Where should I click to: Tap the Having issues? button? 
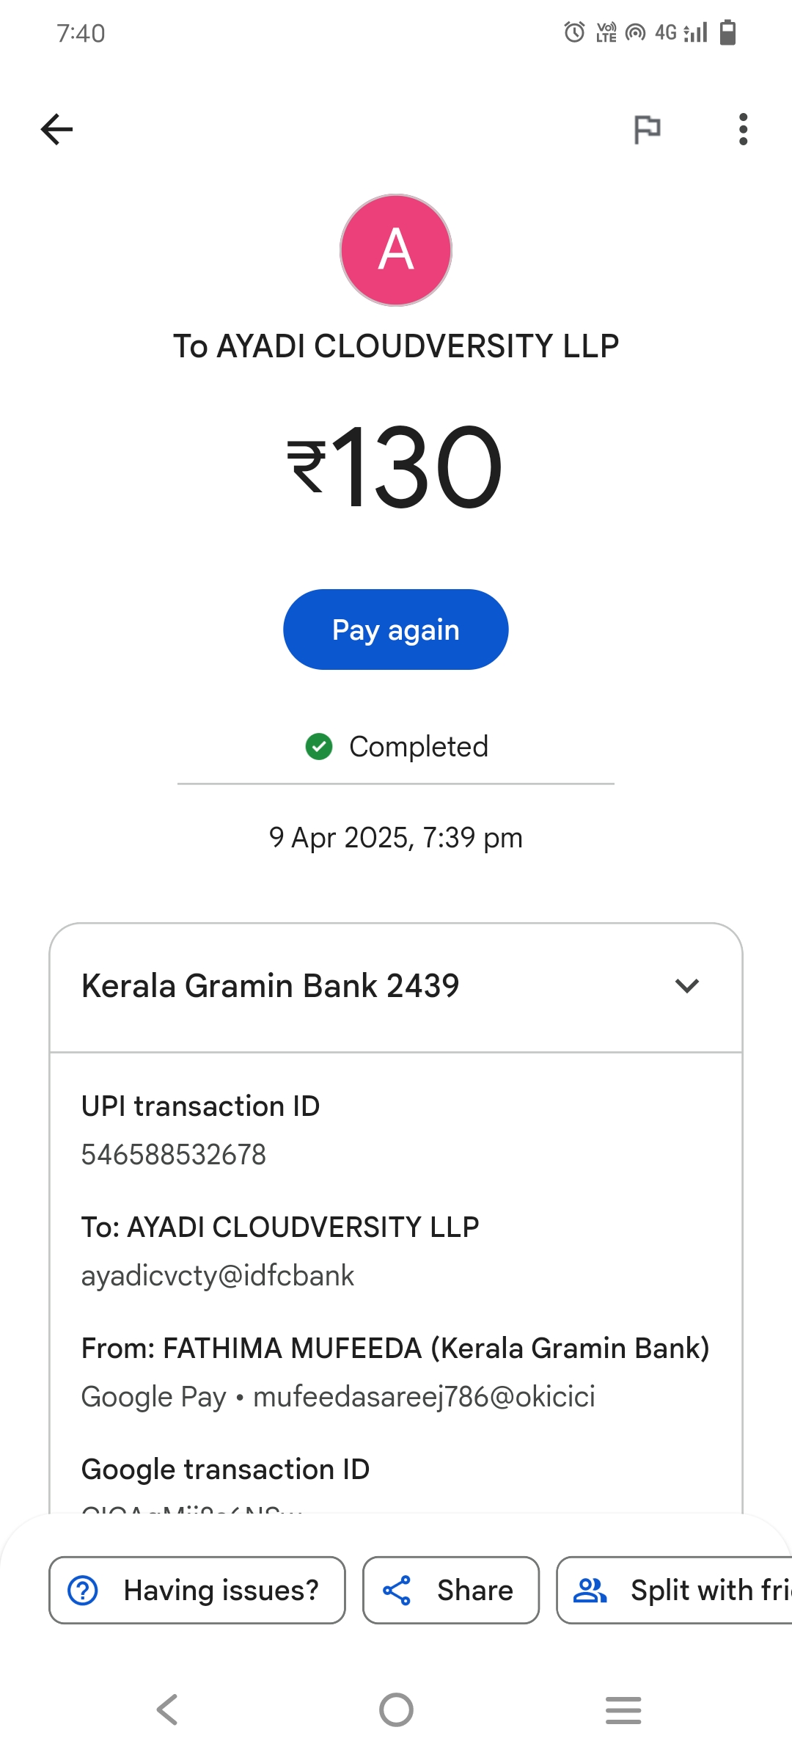pyautogui.click(x=197, y=1591)
